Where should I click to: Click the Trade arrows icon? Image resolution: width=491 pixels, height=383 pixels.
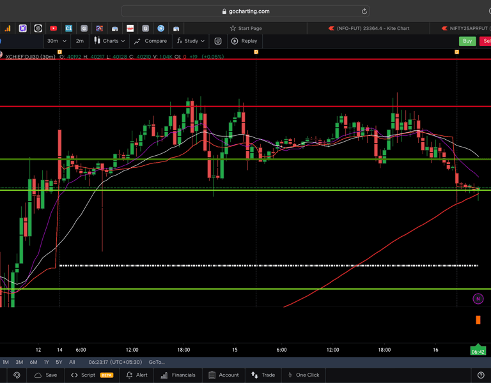(x=254, y=375)
